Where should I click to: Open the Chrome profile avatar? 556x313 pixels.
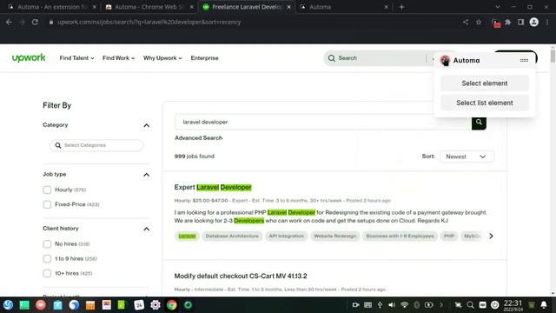coord(533,22)
